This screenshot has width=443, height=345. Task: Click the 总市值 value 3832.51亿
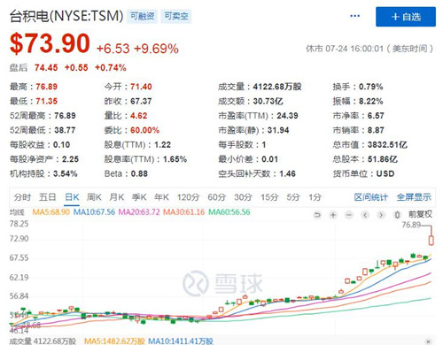387,145
